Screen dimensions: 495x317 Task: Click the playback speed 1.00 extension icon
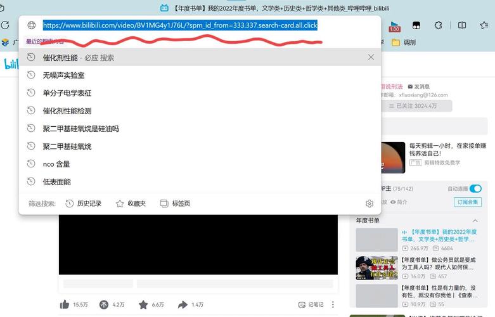[x=394, y=26]
